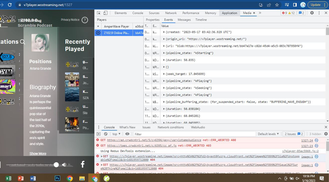Expand the pipeline_buffering_state object
Viewport: 329px width, 182px height.
(164, 102)
